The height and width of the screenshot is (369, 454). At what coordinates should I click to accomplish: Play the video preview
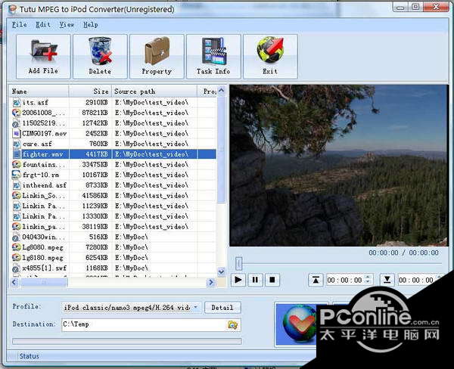(238, 280)
